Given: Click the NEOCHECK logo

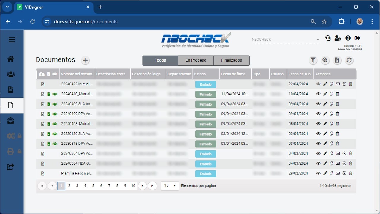Looking at the screenshot, I should [x=196, y=40].
